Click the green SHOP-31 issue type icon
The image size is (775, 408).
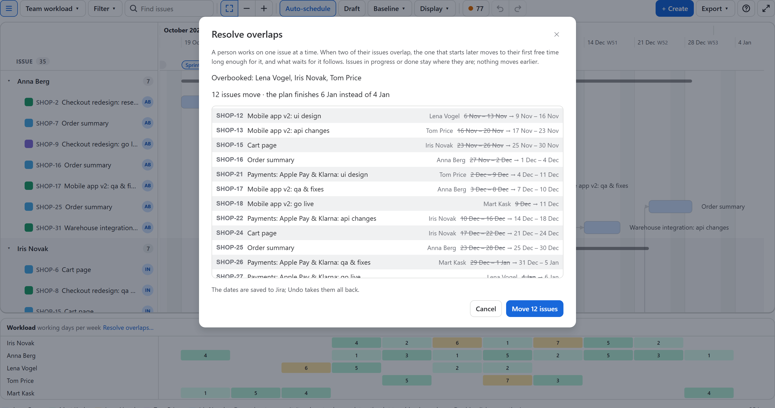tap(29, 228)
